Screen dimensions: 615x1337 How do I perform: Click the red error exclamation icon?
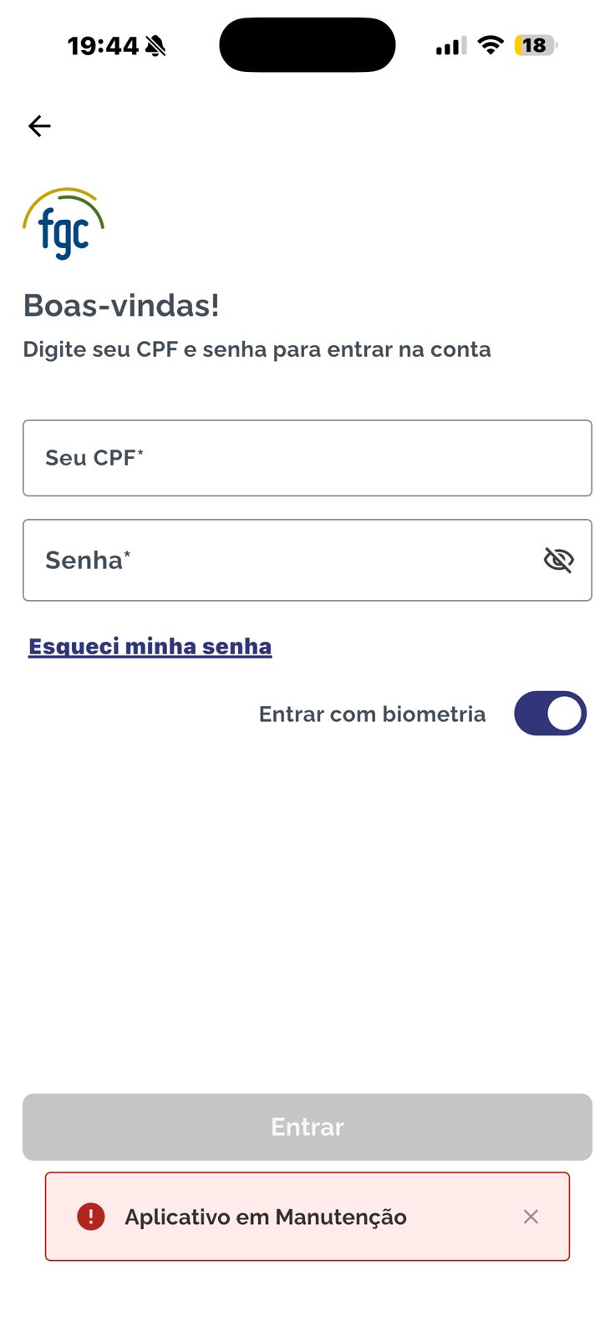click(90, 1217)
